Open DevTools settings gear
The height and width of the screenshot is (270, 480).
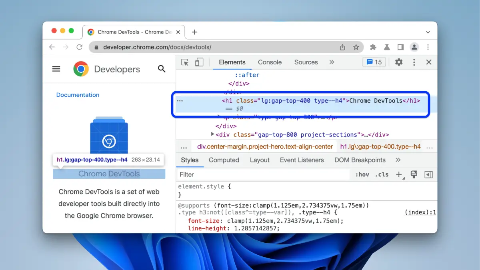pos(399,62)
